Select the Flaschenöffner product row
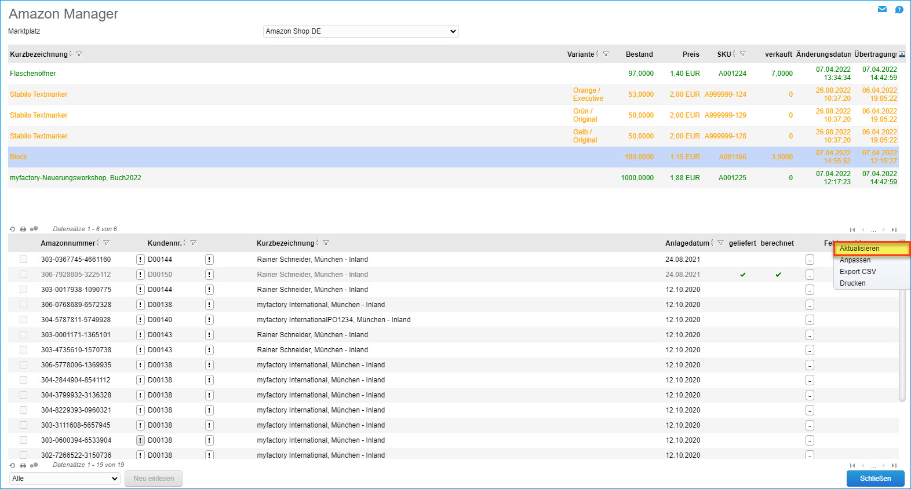This screenshot has width=911, height=489. [x=453, y=74]
